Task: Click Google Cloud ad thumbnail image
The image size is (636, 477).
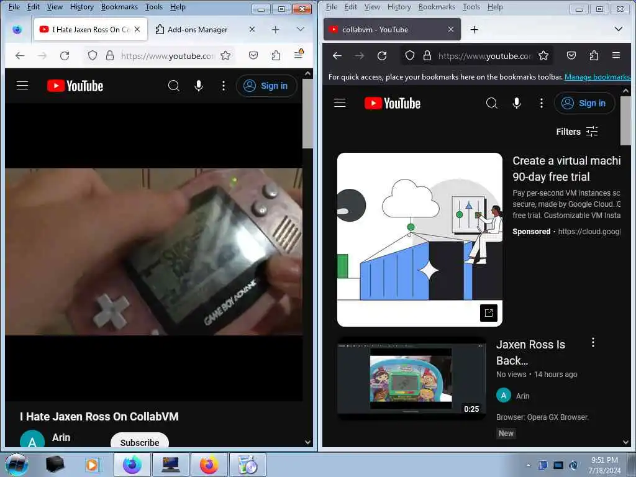Action: (420, 239)
